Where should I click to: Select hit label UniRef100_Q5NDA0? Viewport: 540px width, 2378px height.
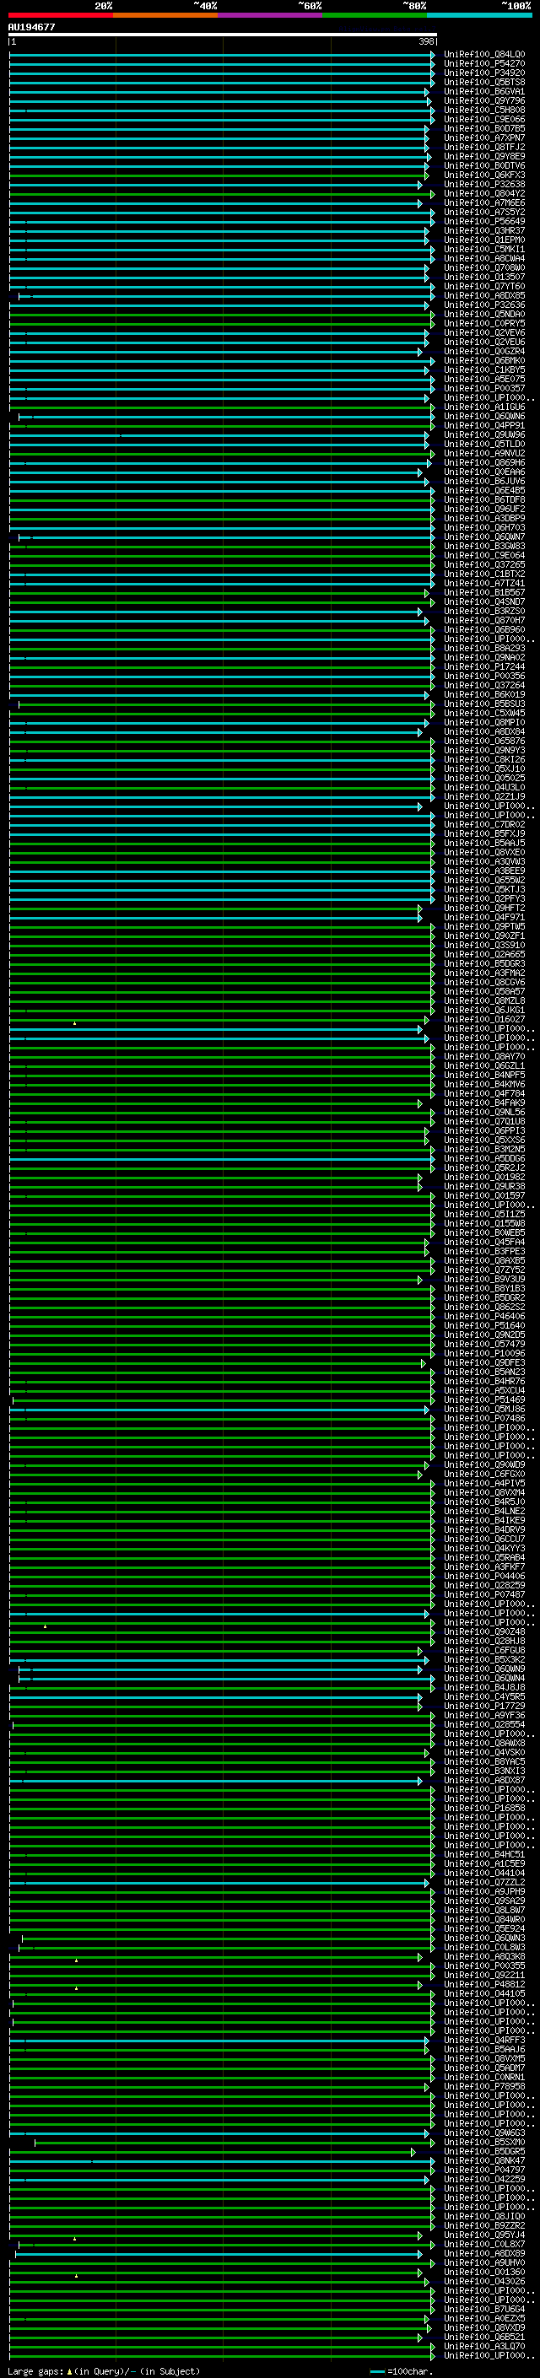[484, 314]
